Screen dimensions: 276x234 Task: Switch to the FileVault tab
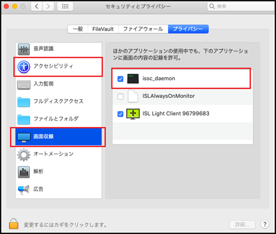click(103, 29)
